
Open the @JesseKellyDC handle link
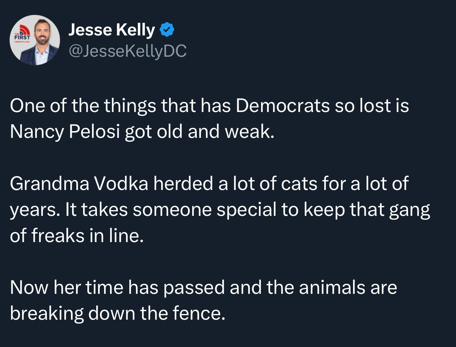click(127, 51)
